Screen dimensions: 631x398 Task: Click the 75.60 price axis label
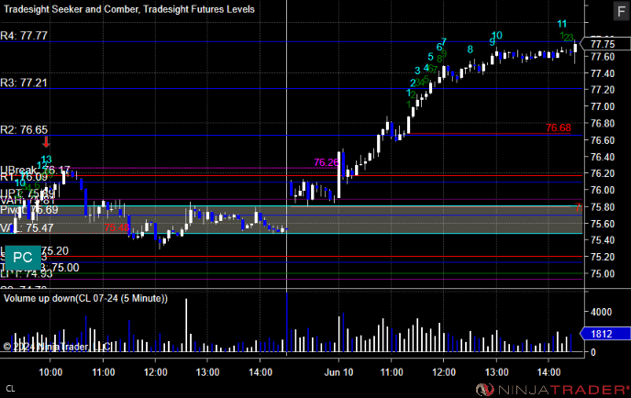click(603, 224)
